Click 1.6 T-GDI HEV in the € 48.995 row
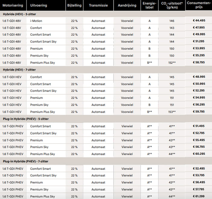The height and width of the screenshot is (199, 212). pos(12,77)
